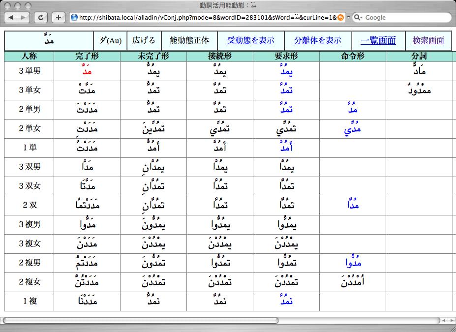Click the globe site icon in the address bar
This screenshot has height=332, width=456.
[x=74, y=17]
